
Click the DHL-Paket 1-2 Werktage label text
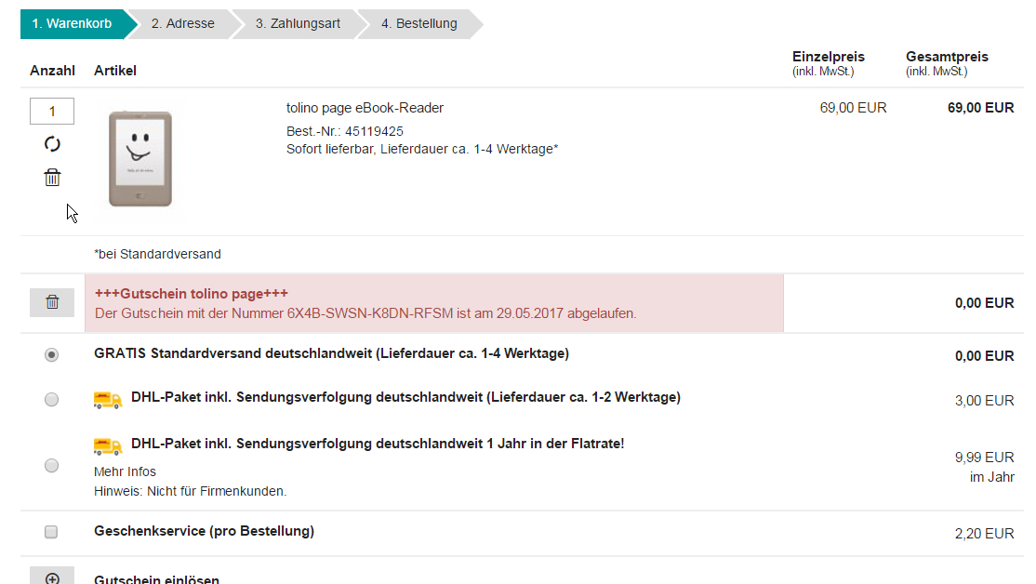click(x=405, y=397)
